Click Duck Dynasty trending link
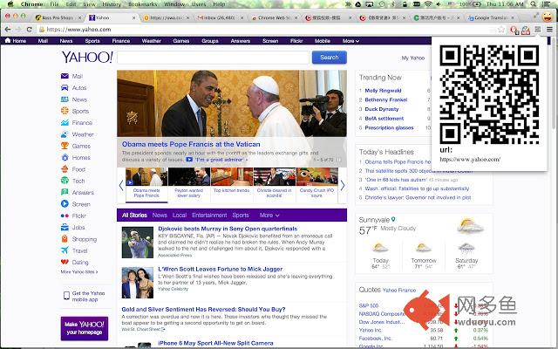 382,109
